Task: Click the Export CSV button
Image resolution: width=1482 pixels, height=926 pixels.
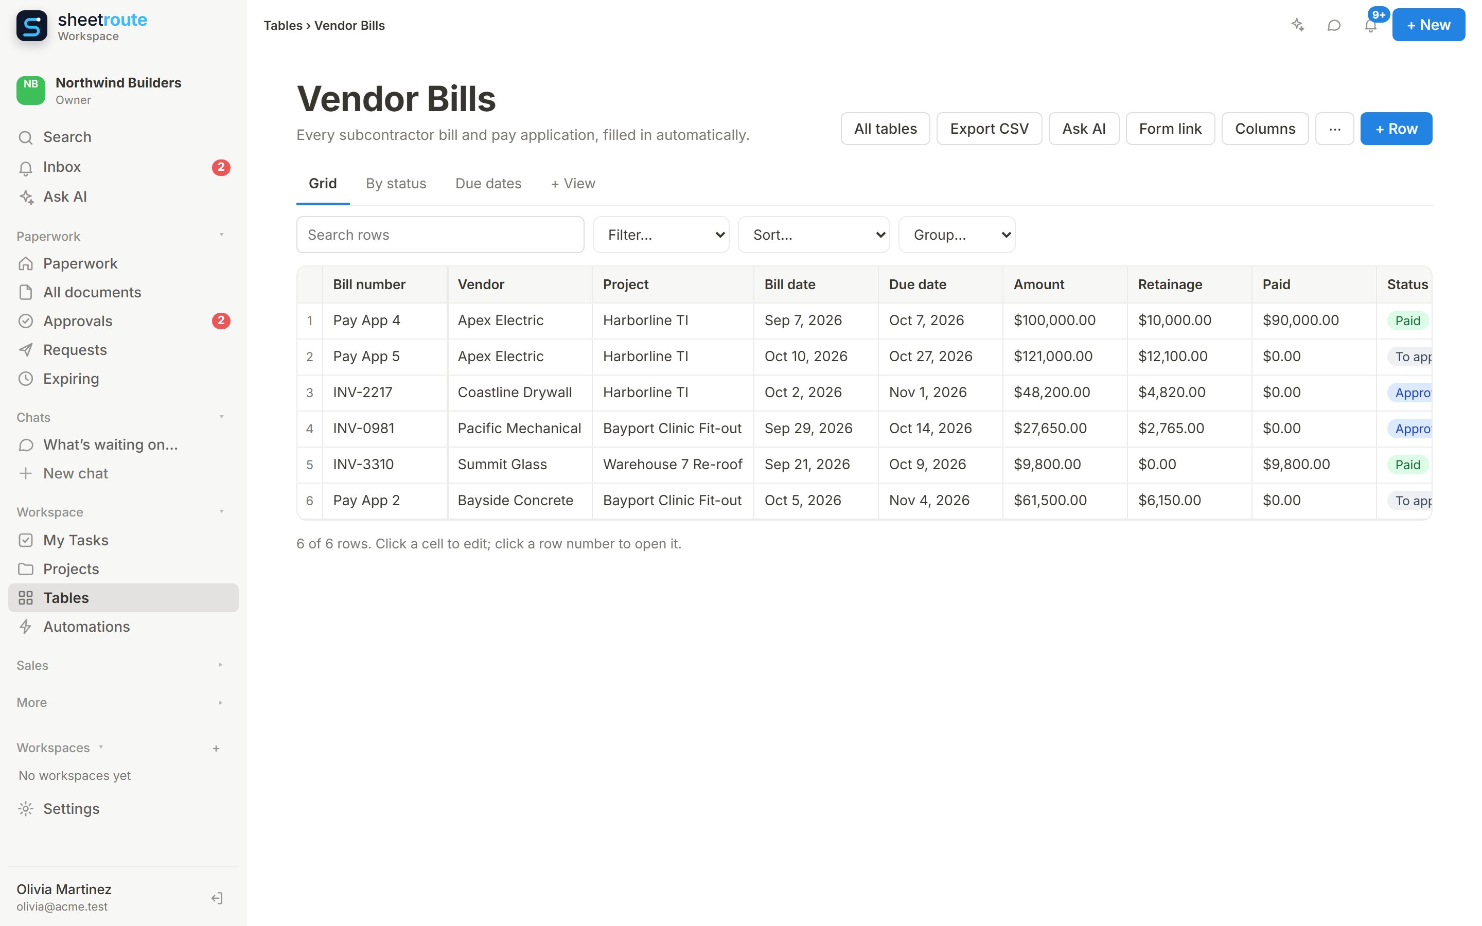Action: (989, 129)
